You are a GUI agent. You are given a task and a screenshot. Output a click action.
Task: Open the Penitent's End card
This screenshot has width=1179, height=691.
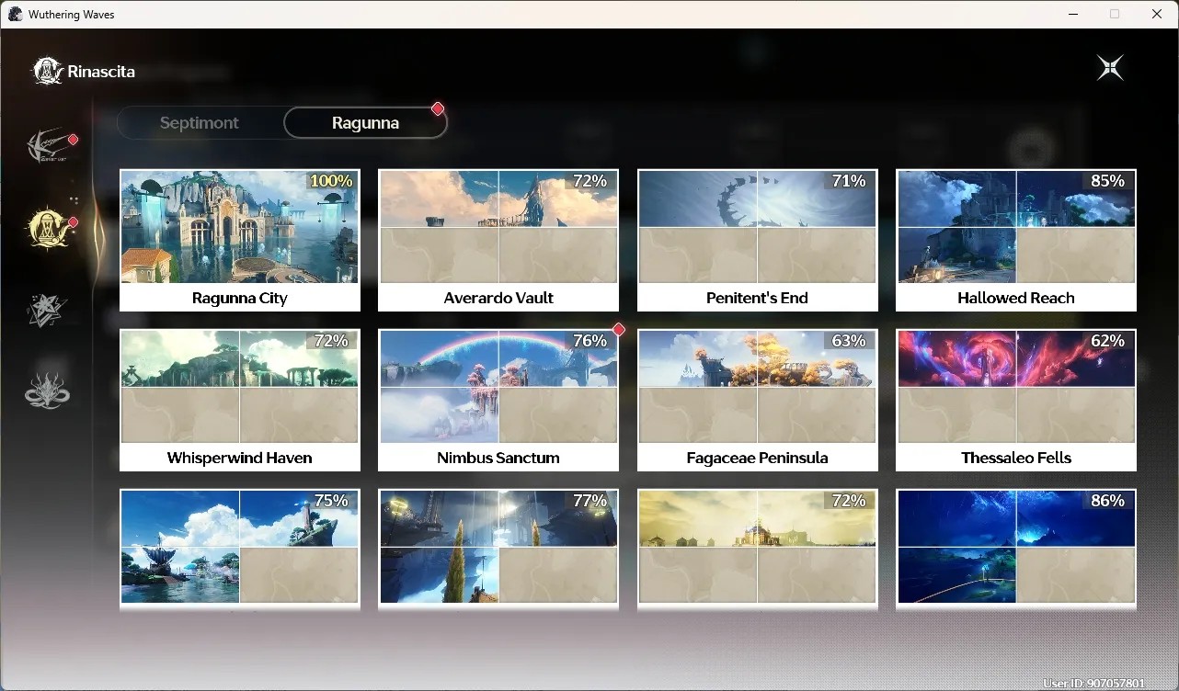(758, 240)
